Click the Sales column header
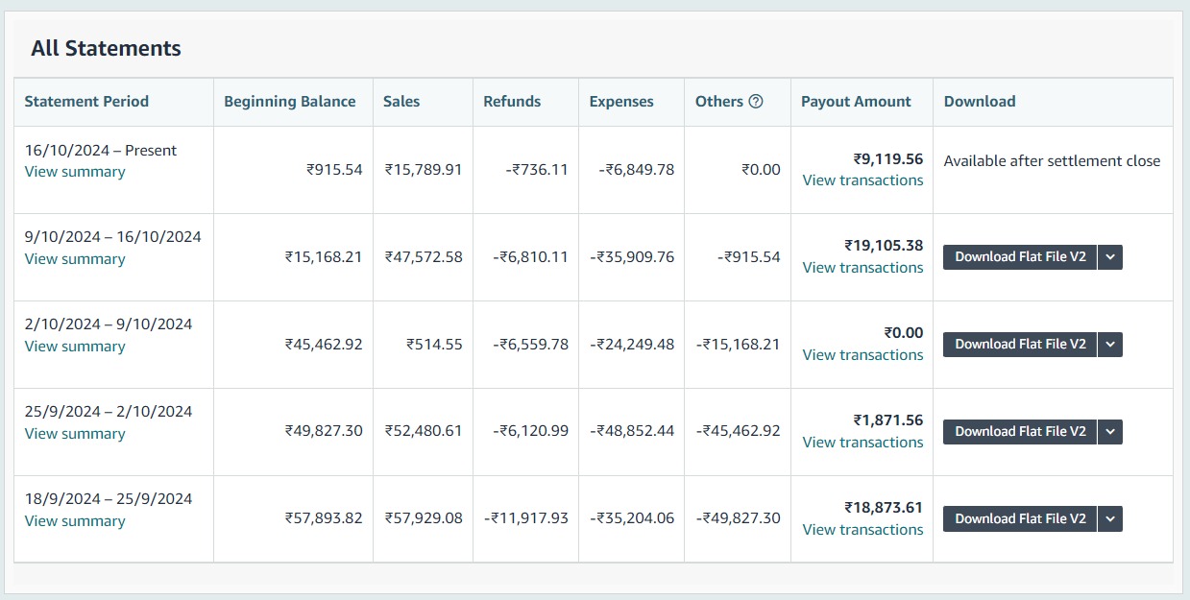 [401, 101]
